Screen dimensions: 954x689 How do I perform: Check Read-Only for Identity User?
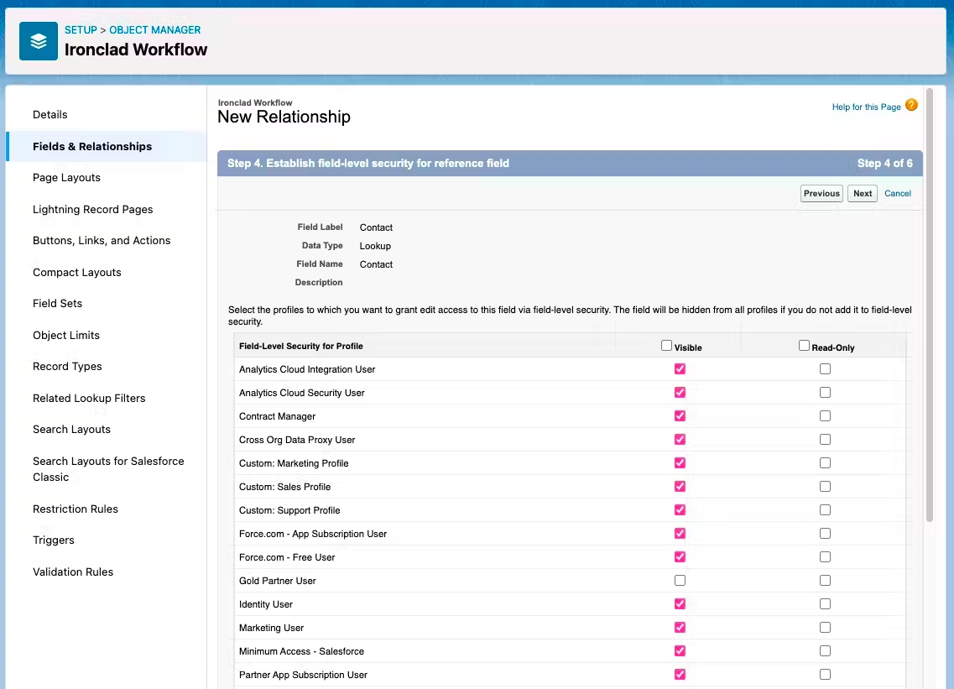click(x=825, y=603)
